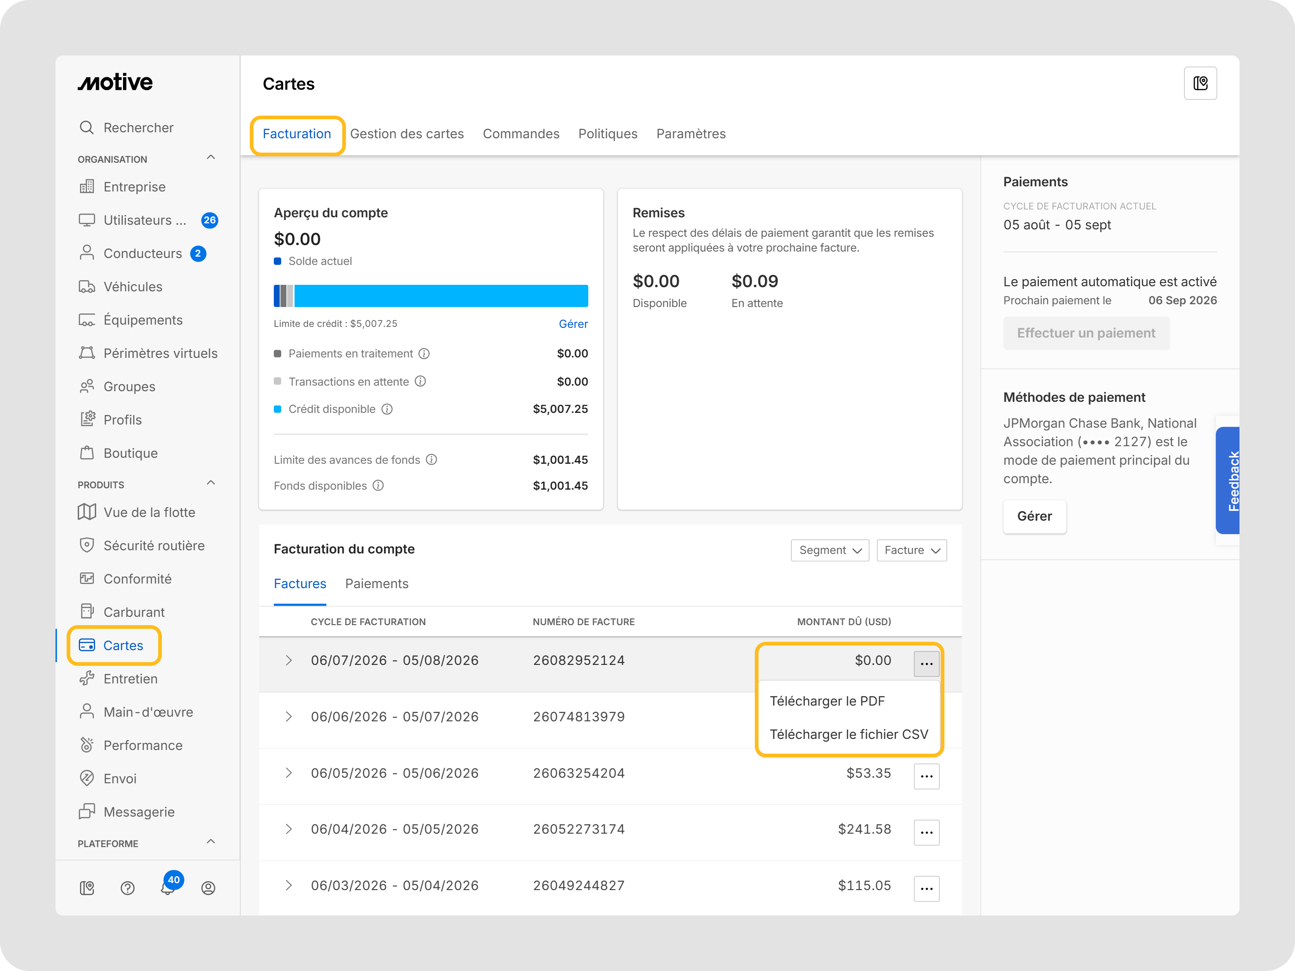Click the map button in the top right header
The image size is (1295, 971).
(1200, 83)
